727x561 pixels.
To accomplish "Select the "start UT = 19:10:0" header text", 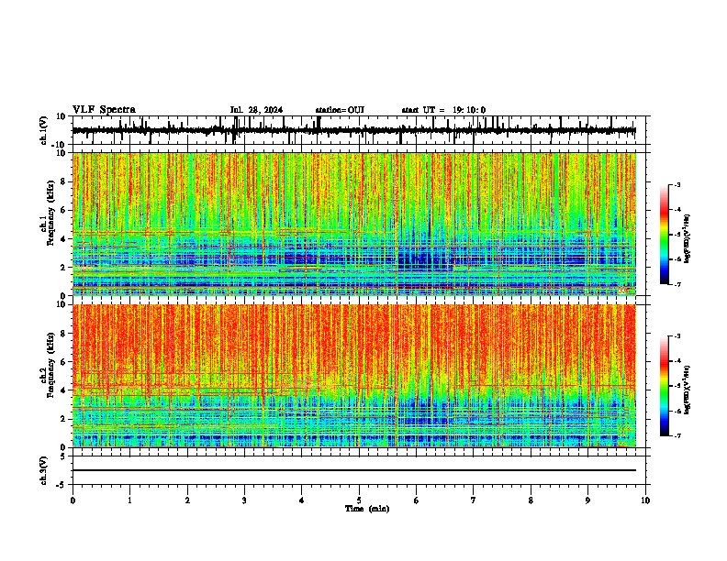I will [443, 110].
